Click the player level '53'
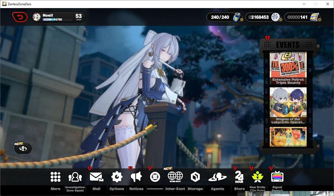The image size is (334, 196). point(79,16)
